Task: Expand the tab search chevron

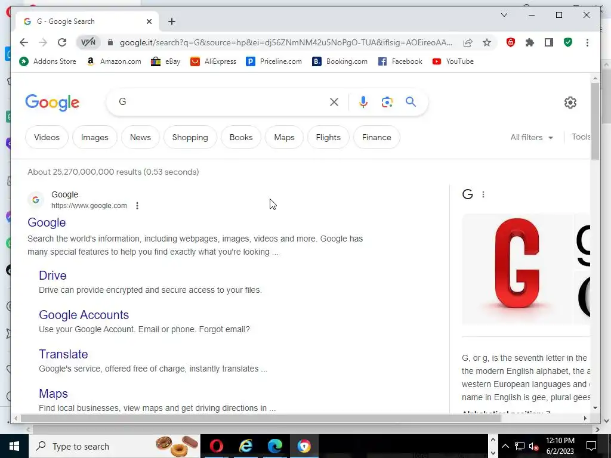Action: pos(504,15)
